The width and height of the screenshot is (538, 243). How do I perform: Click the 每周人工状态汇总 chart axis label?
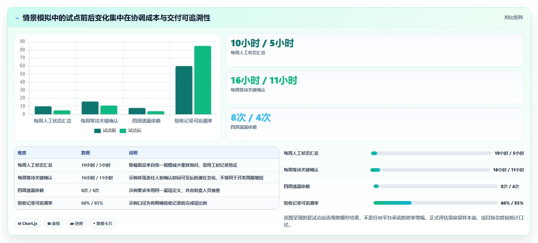pyautogui.click(x=52, y=121)
